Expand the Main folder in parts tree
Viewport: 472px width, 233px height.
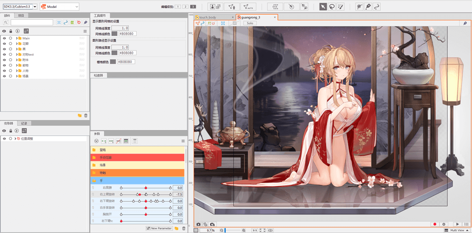16,38
